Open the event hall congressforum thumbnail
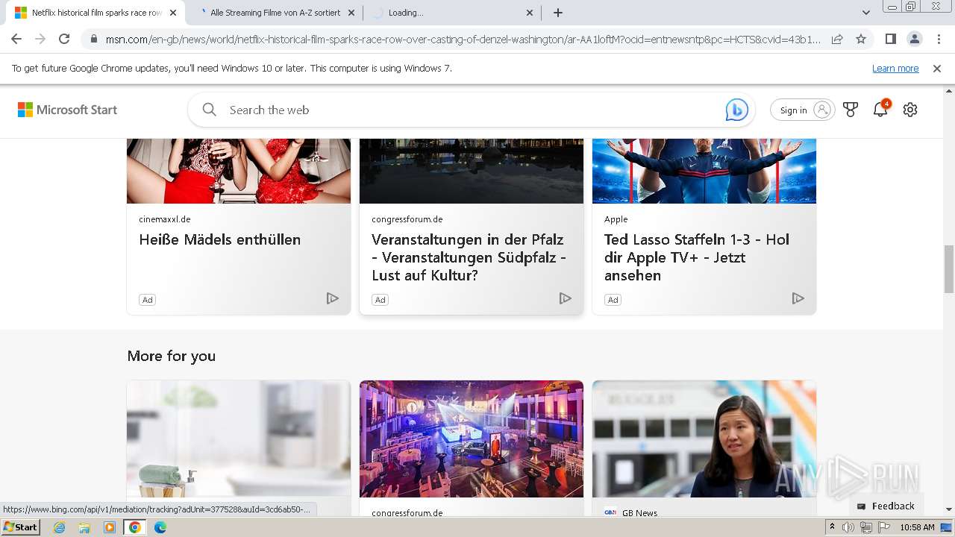Viewport: 955px width, 537px height. (472, 439)
